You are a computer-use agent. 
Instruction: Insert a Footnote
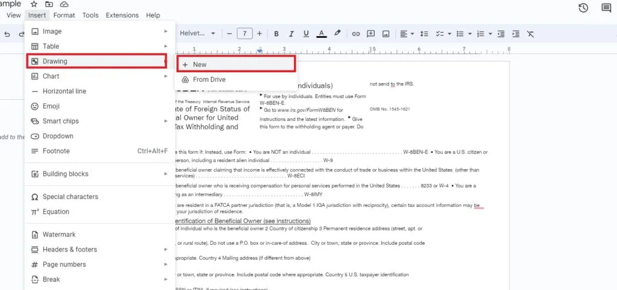click(x=99, y=151)
